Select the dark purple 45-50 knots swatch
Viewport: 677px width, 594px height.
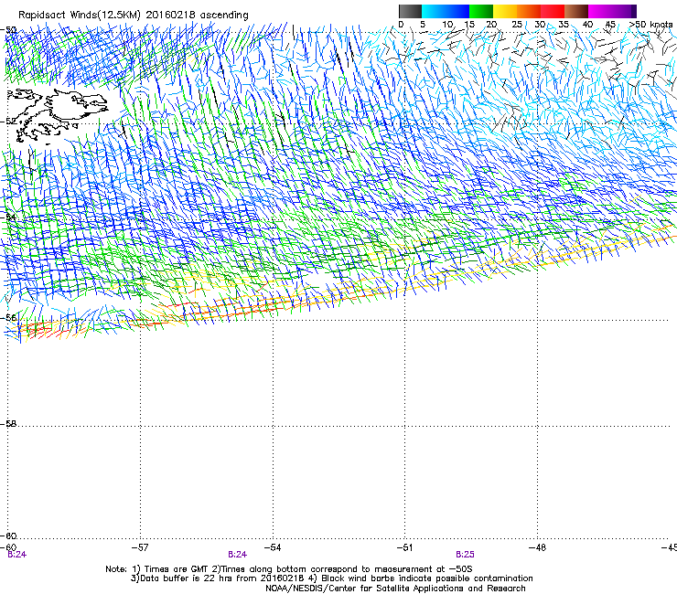tap(624, 11)
